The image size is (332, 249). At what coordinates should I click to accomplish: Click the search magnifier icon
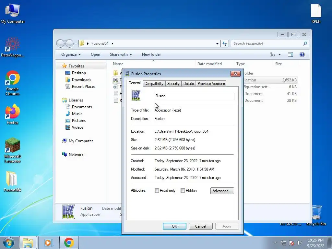(x=305, y=43)
